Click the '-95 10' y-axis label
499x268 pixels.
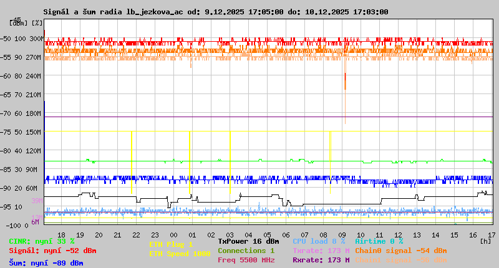(11, 208)
